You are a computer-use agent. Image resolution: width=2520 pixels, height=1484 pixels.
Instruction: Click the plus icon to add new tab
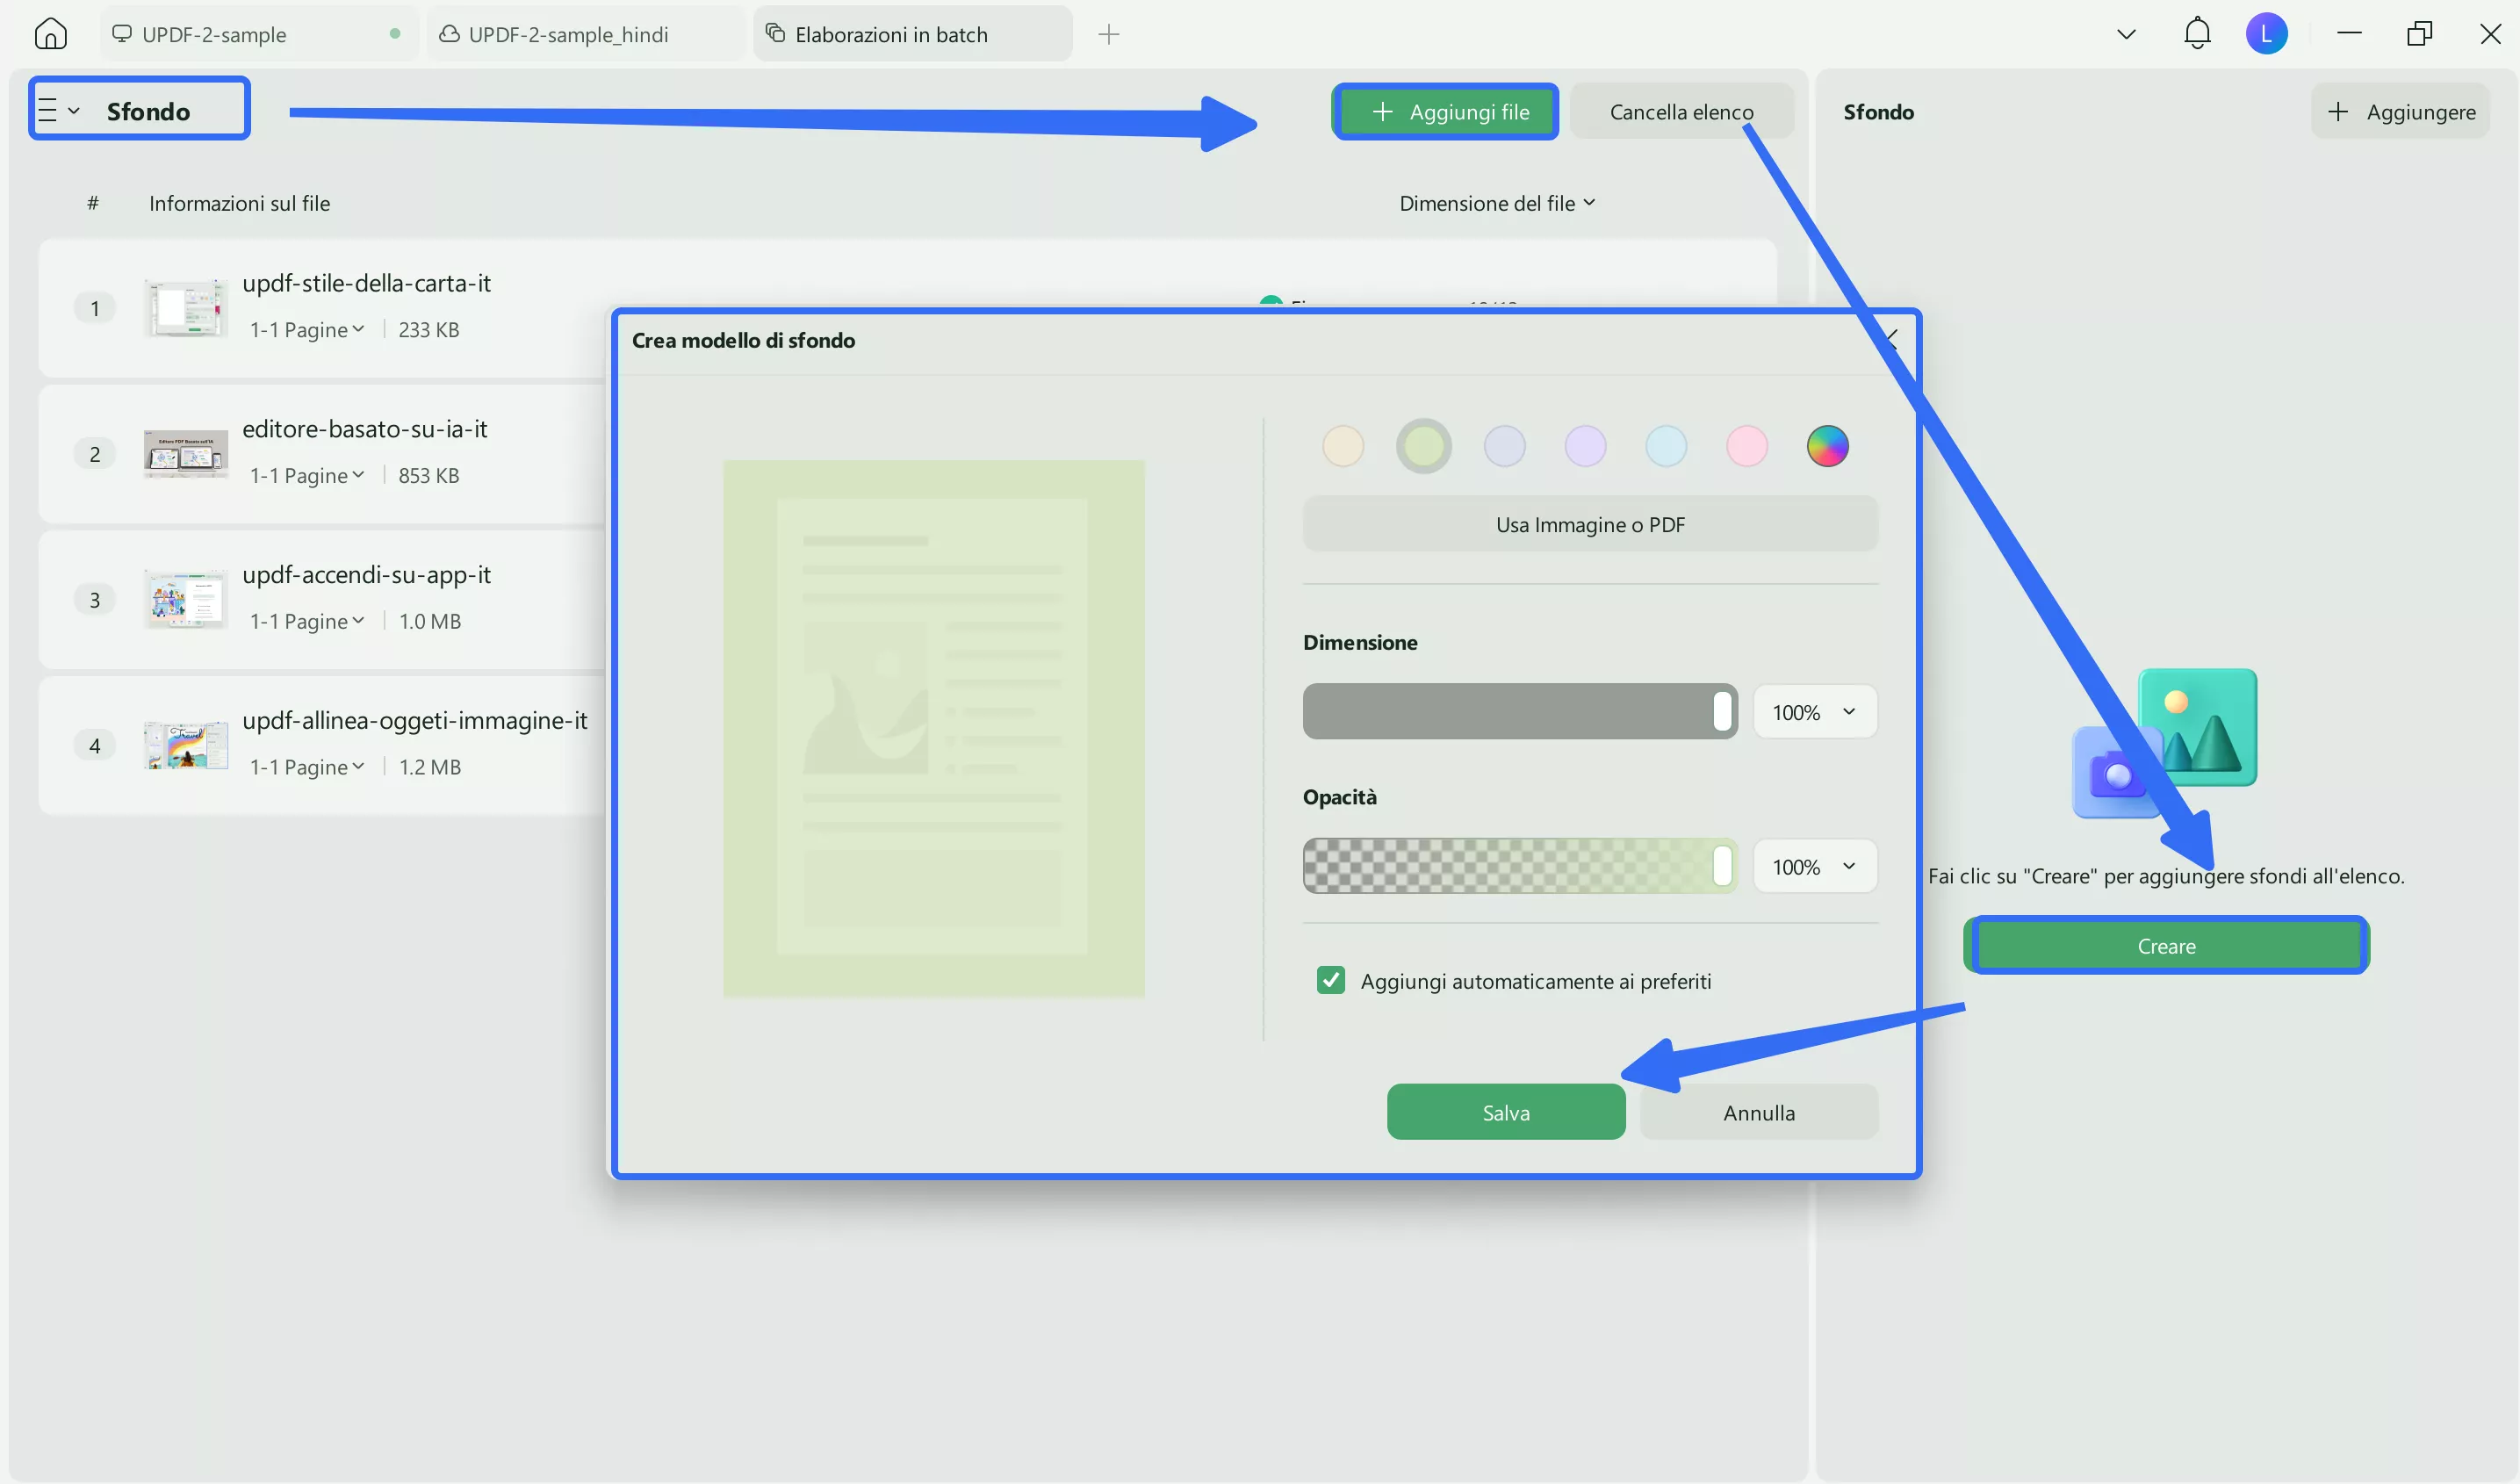pyautogui.click(x=1108, y=34)
